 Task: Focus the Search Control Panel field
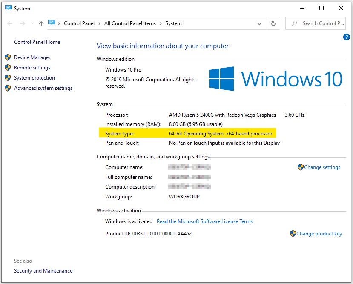pyautogui.click(x=316, y=23)
